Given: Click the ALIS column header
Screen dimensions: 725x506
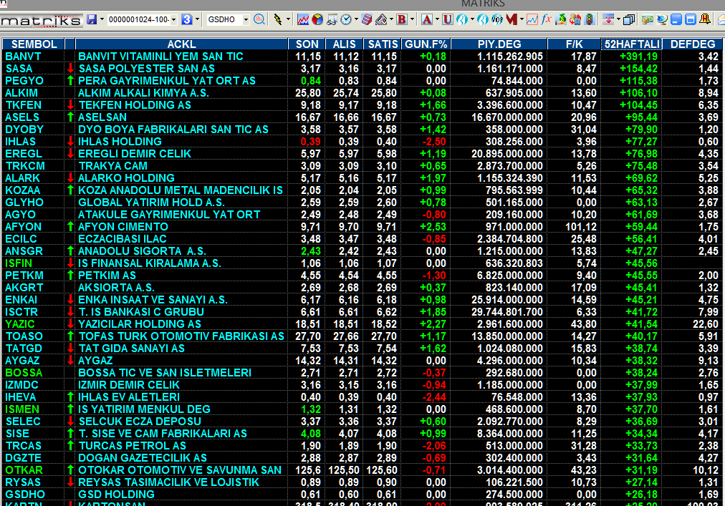Looking at the screenshot, I should tap(344, 44).
